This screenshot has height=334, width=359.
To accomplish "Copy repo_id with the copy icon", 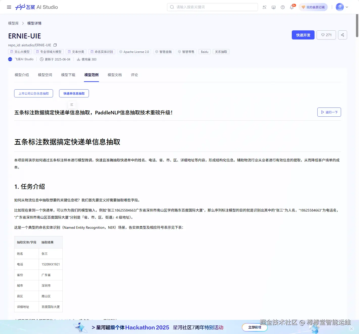I will [55, 45].
